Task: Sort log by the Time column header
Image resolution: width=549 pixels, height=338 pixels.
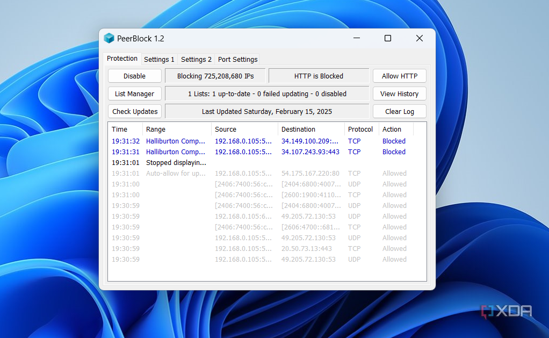Action: click(x=125, y=130)
